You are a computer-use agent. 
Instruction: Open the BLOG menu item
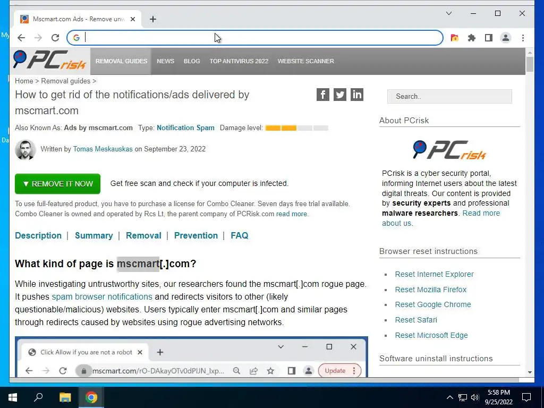pyautogui.click(x=192, y=61)
